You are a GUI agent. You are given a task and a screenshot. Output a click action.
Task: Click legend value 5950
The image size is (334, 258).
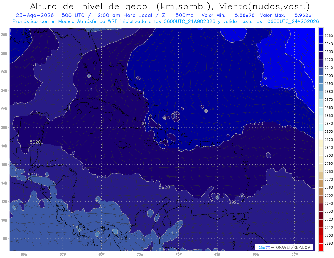click(x=328, y=36)
